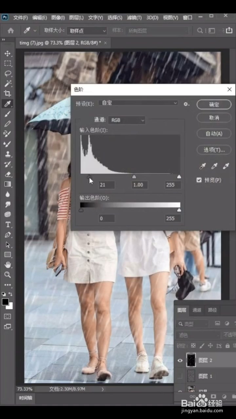Viewport: 236px width, 419px height.
Task: Click the input levels black point slider
Action: point(89,177)
